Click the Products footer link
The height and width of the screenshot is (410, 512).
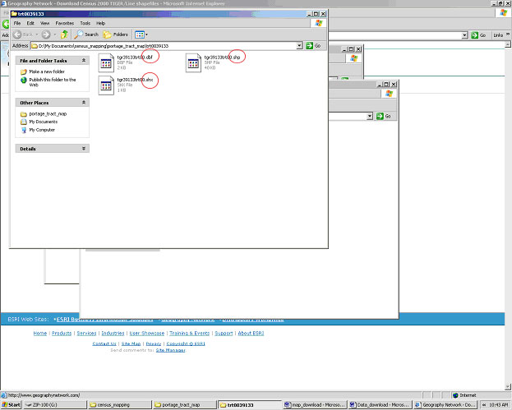tap(62, 333)
